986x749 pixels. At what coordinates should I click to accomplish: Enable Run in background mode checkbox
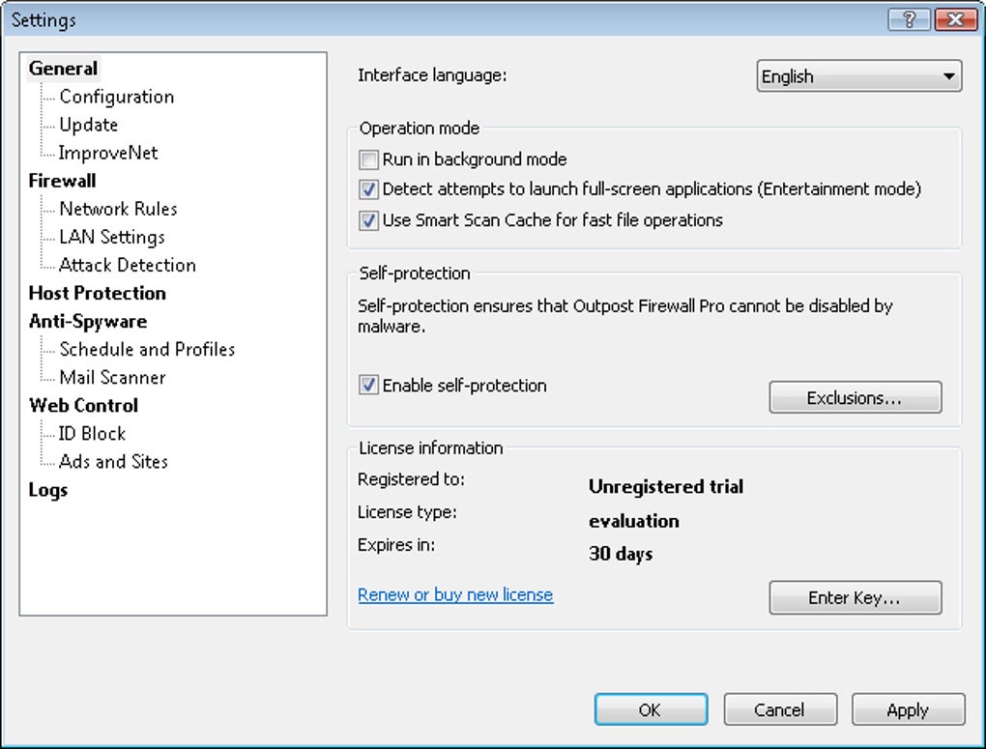tap(368, 160)
